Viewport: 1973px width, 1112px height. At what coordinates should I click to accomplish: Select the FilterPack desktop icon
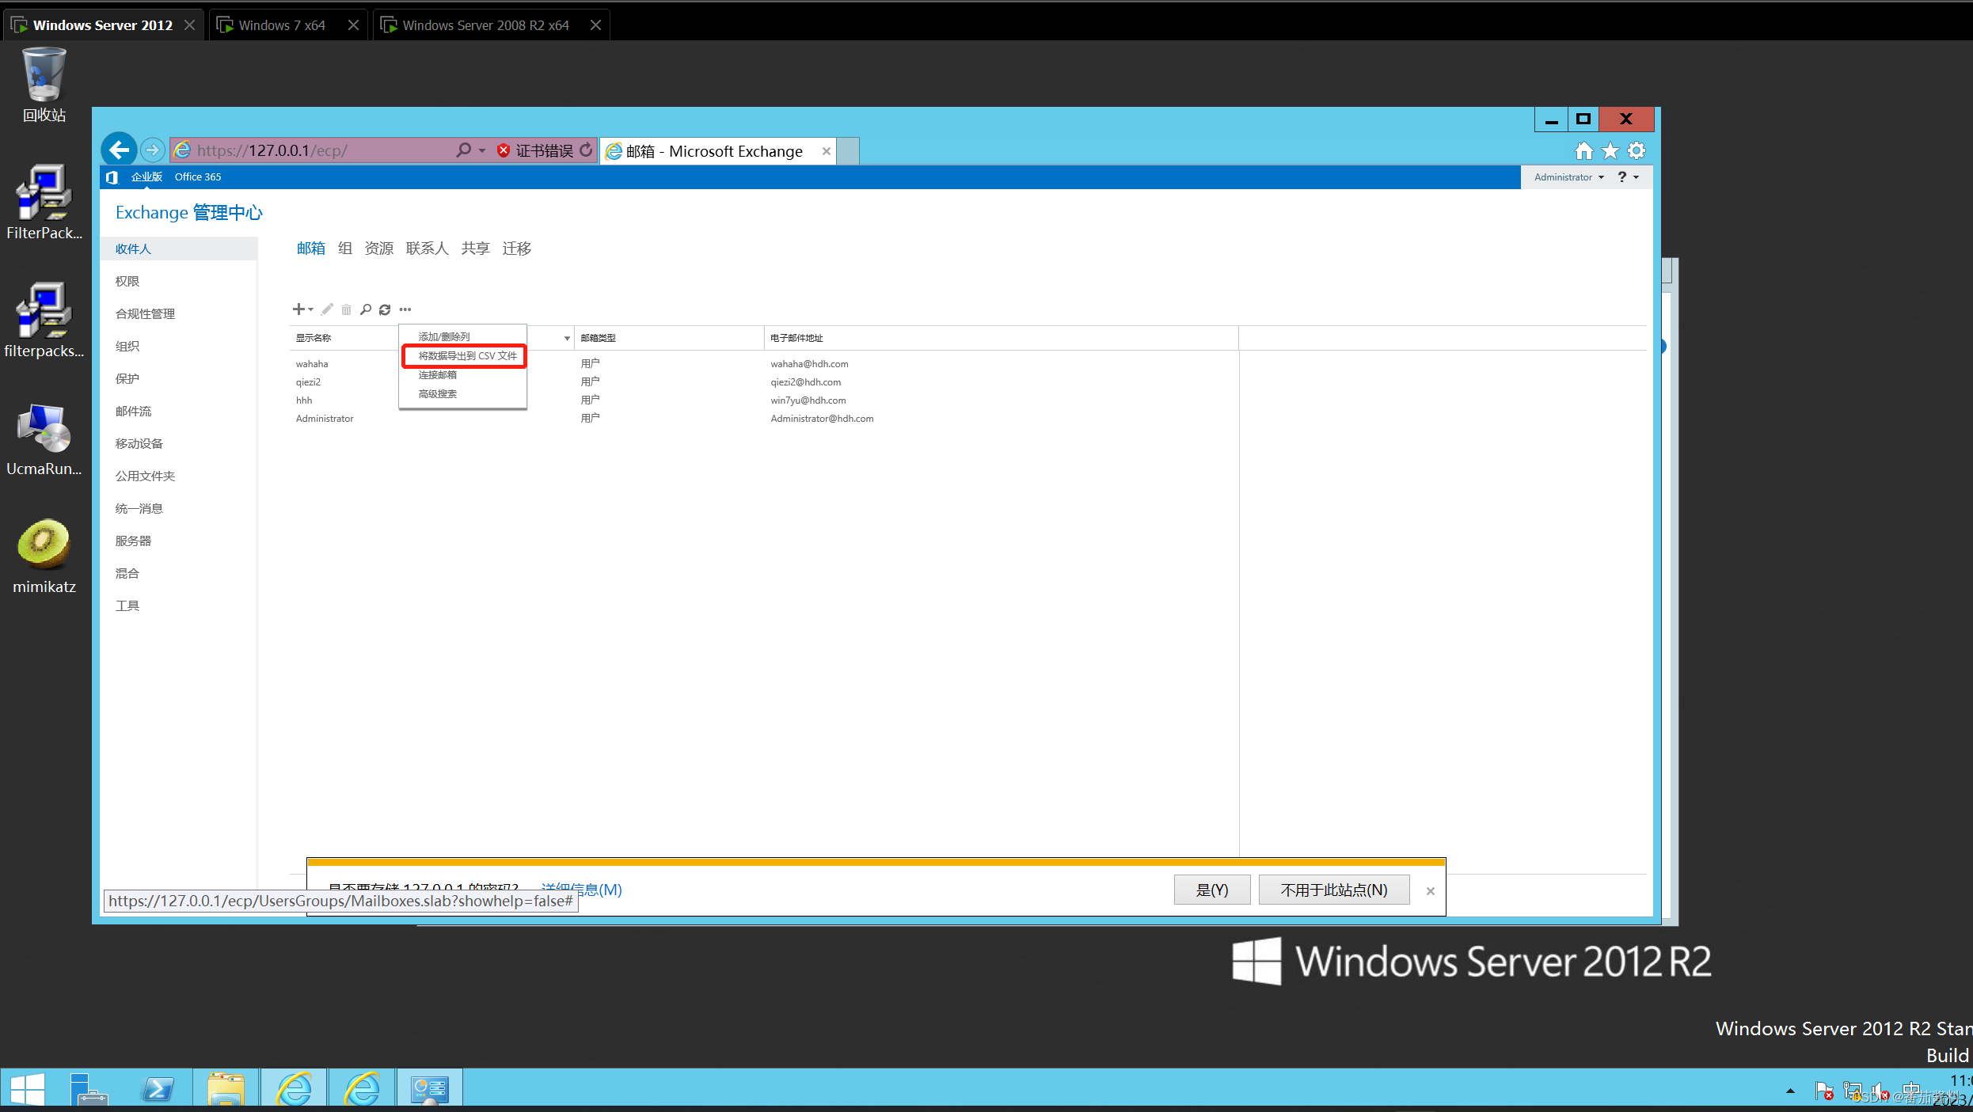coord(44,203)
